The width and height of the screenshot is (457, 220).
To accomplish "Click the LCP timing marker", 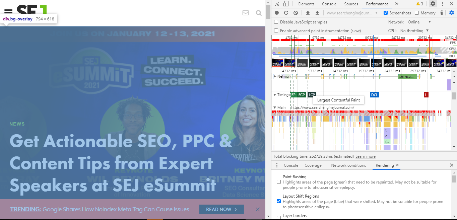I will (x=312, y=95).
